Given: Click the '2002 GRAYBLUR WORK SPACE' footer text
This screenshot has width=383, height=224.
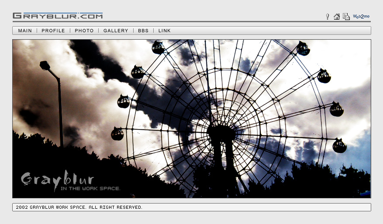Looking at the screenshot, I should click(x=79, y=207).
